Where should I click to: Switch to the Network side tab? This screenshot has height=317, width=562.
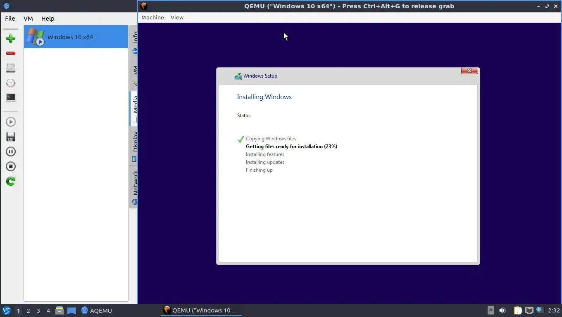click(x=134, y=187)
